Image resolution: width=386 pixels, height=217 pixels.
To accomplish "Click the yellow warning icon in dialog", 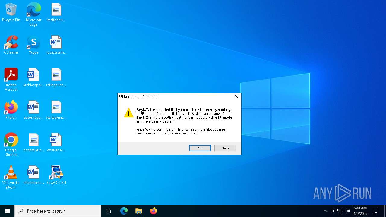I will click(129, 113).
